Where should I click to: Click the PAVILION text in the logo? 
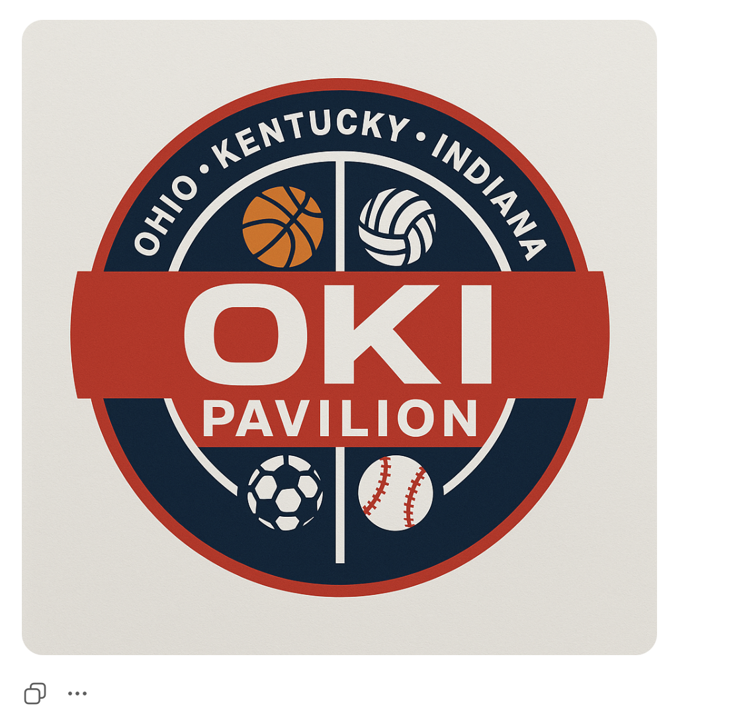click(340, 418)
